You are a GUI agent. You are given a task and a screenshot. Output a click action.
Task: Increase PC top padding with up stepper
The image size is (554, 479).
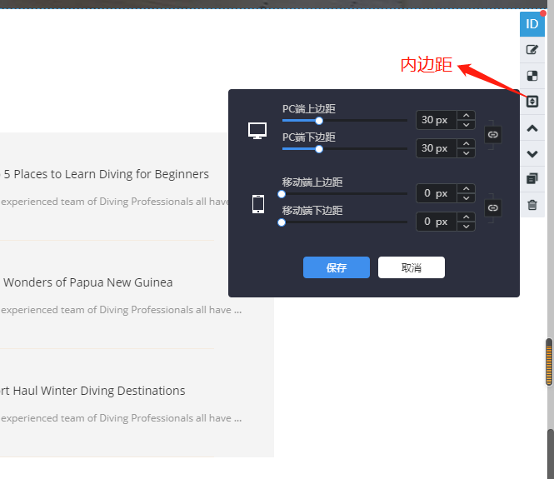click(467, 116)
